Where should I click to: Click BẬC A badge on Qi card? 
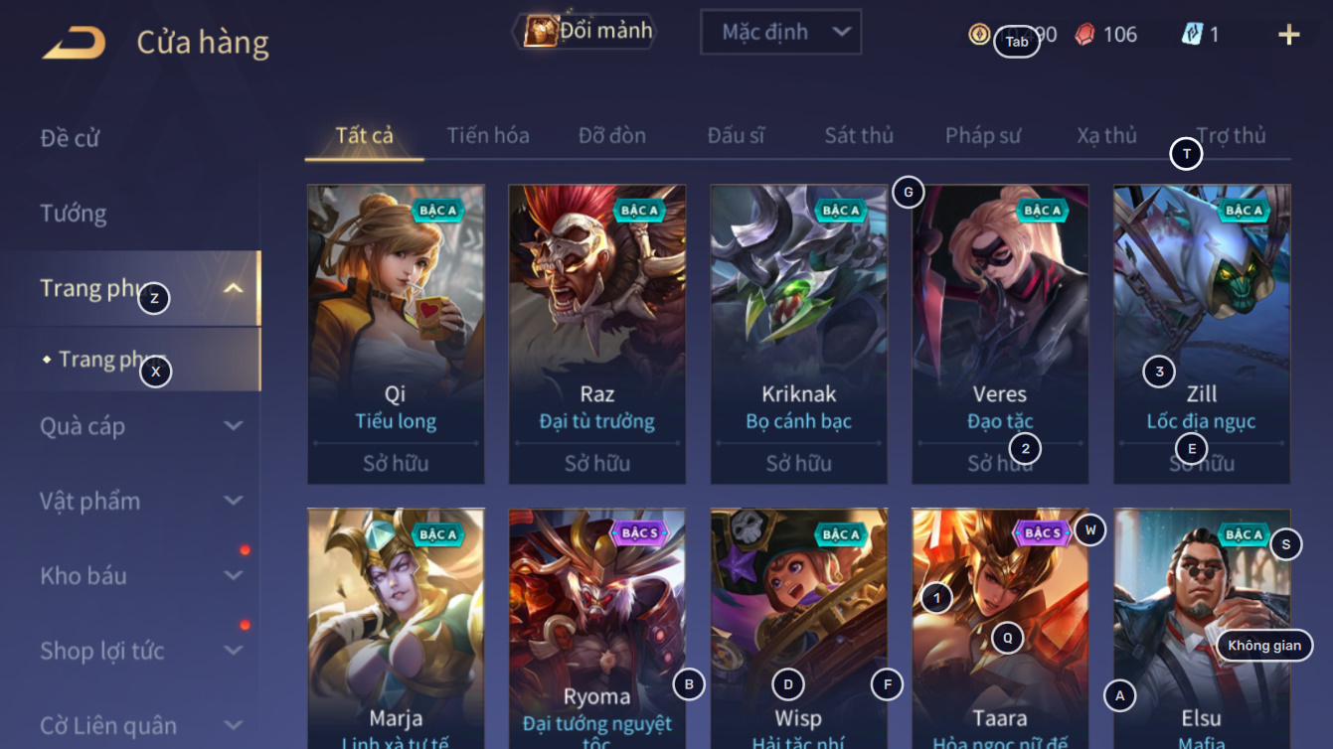438,211
